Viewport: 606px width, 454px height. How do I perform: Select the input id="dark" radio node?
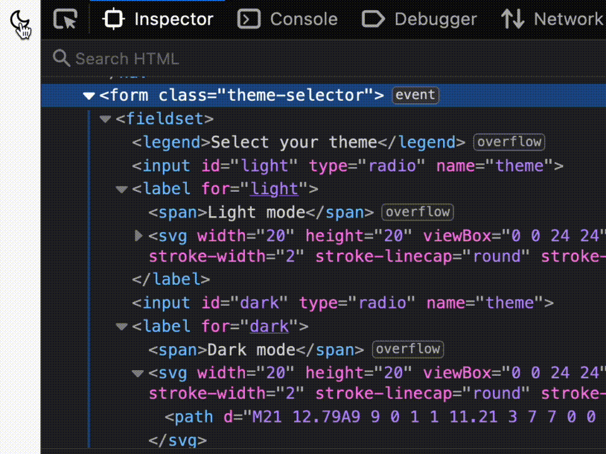pyautogui.click(x=342, y=303)
